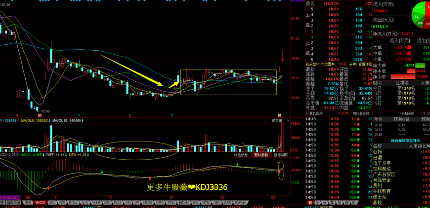Click the 2017 forecast year row

(401, 130)
